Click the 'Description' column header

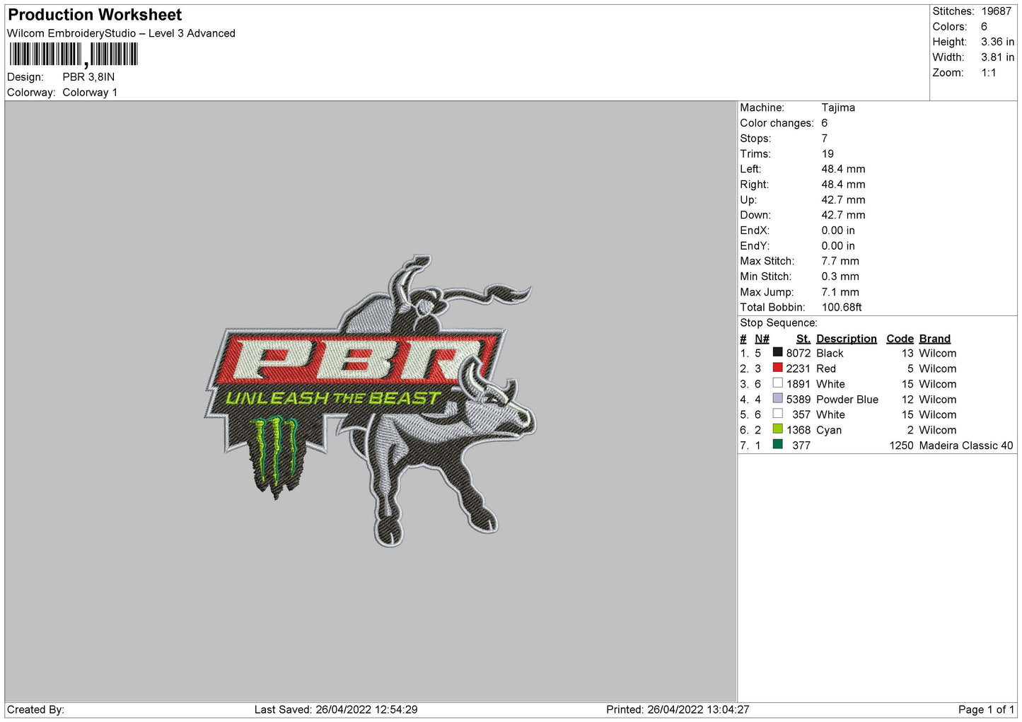click(847, 339)
